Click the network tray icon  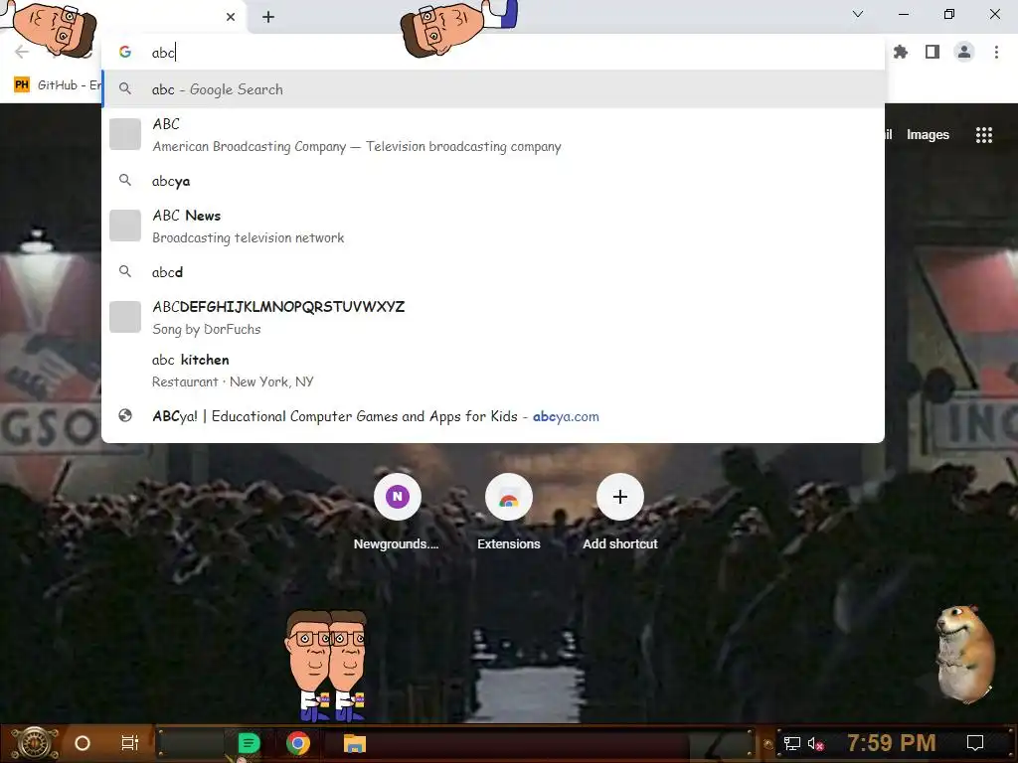tap(791, 743)
